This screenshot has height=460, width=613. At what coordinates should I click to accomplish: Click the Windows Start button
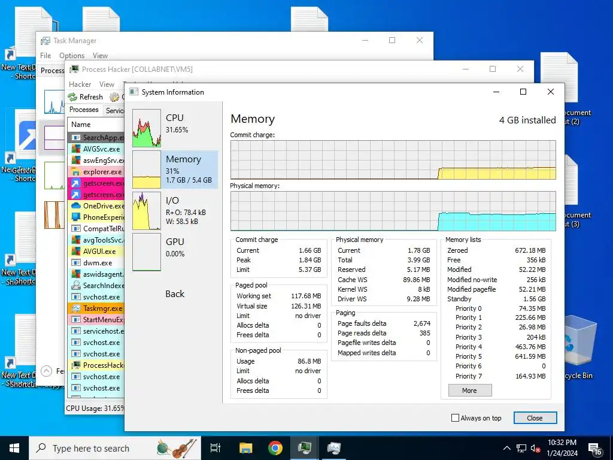pyautogui.click(x=14, y=448)
